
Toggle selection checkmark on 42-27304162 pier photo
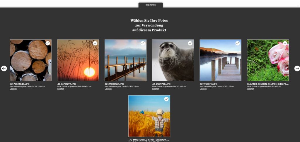(x=143, y=43)
